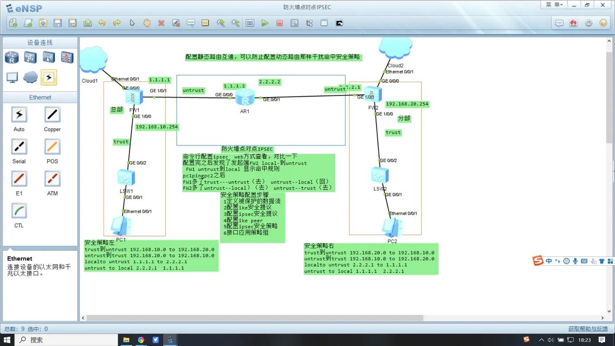Start devices with the green play button
615x346 pixels.
click(265, 23)
